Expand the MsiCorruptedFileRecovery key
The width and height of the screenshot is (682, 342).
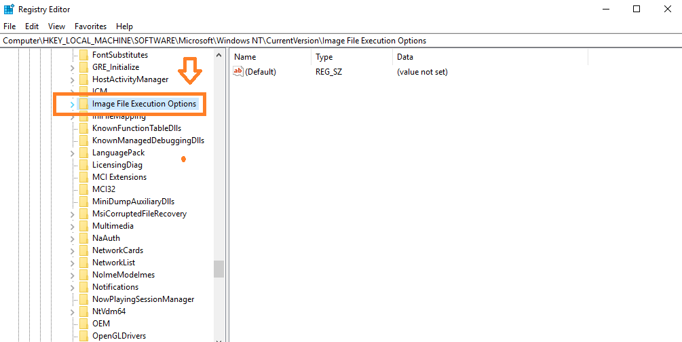72,214
